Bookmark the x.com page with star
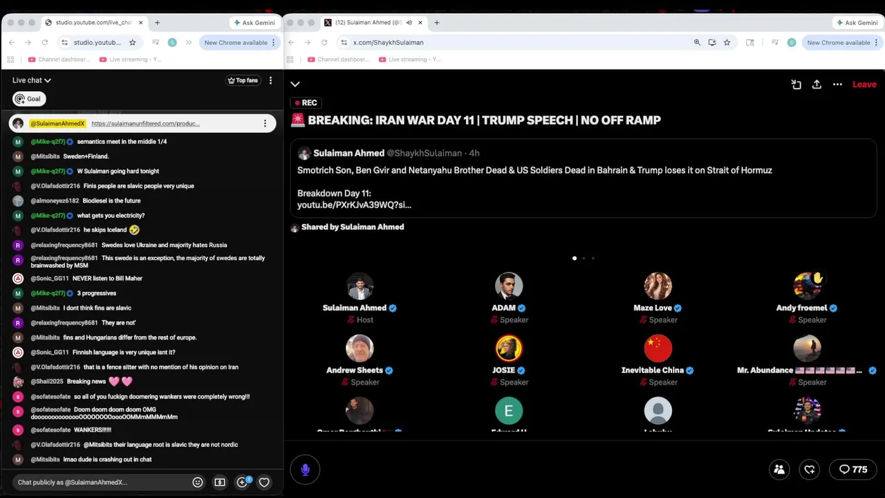This screenshot has height=498, width=885. point(727,42)
